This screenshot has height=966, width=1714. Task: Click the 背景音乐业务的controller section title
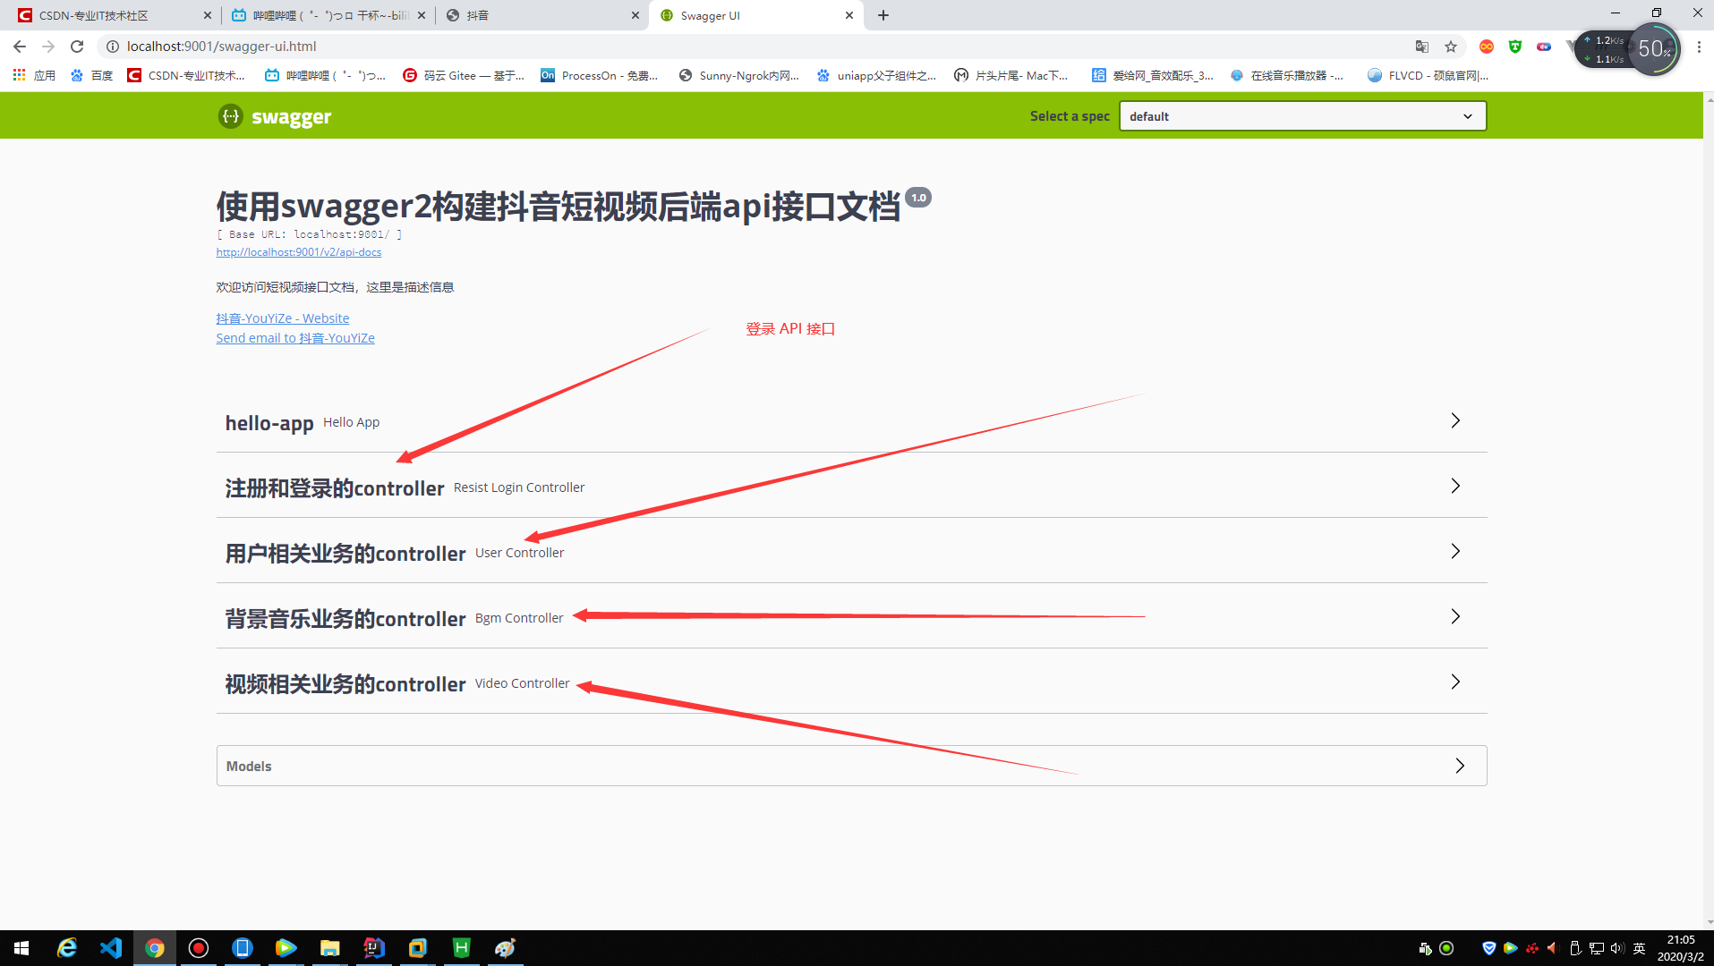(x=345, y=619)
